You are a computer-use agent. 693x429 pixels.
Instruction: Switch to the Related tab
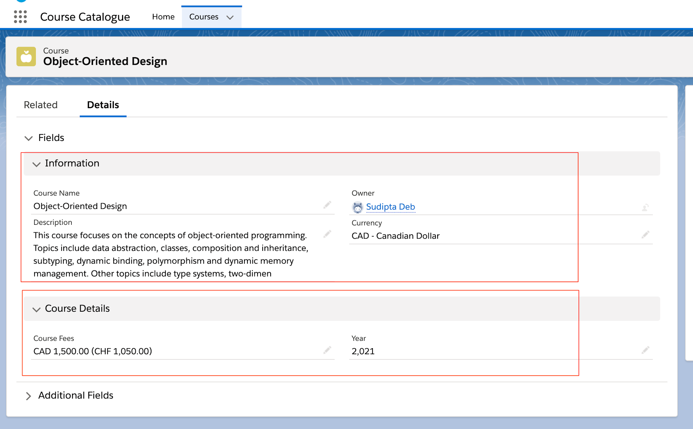(41, 105)
